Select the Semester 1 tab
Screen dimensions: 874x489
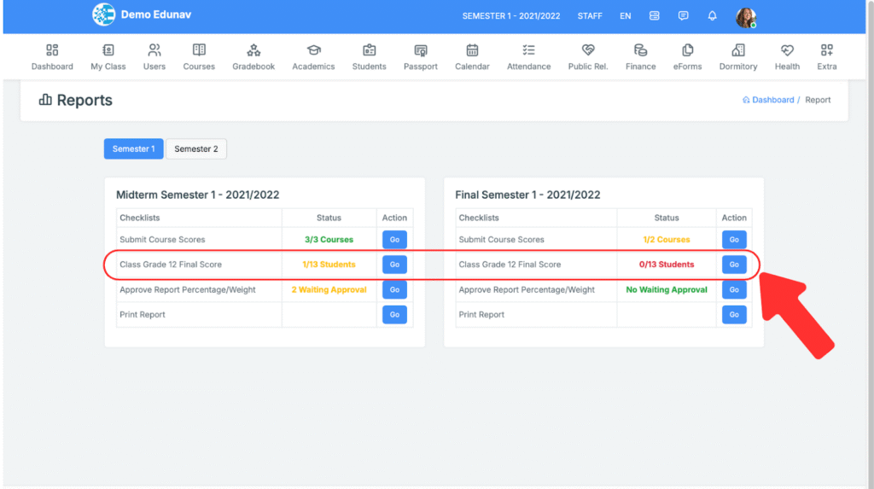click(x=133, y=148)
